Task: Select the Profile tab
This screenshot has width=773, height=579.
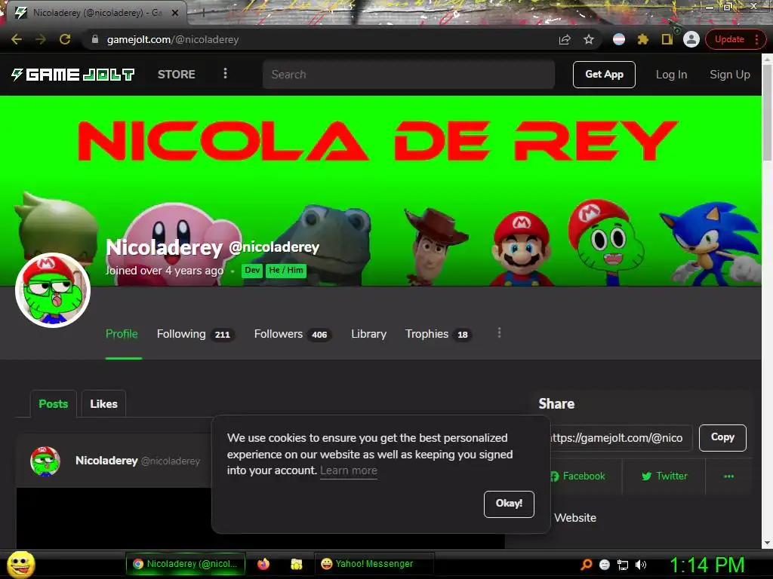Action: click(x=122, y=334)
